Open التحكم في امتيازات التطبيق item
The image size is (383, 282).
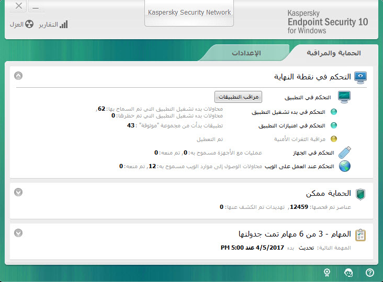292,125
